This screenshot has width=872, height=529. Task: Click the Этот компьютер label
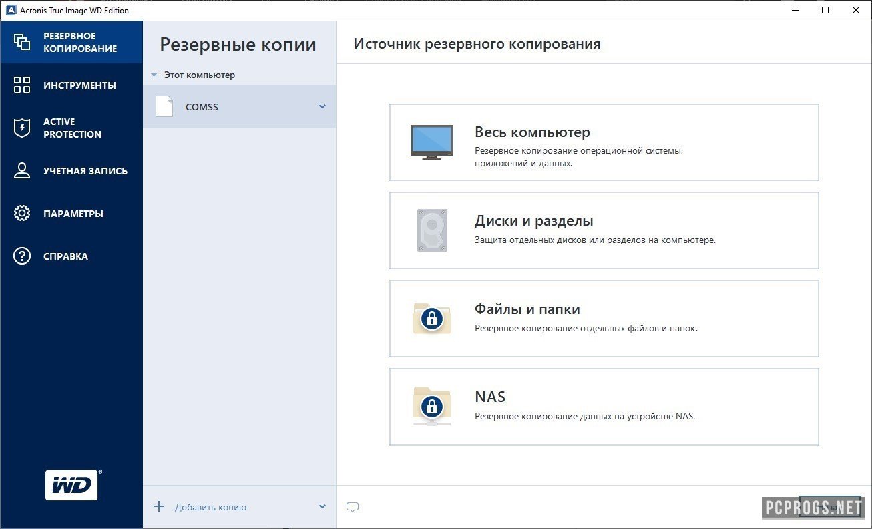[200, 75]
